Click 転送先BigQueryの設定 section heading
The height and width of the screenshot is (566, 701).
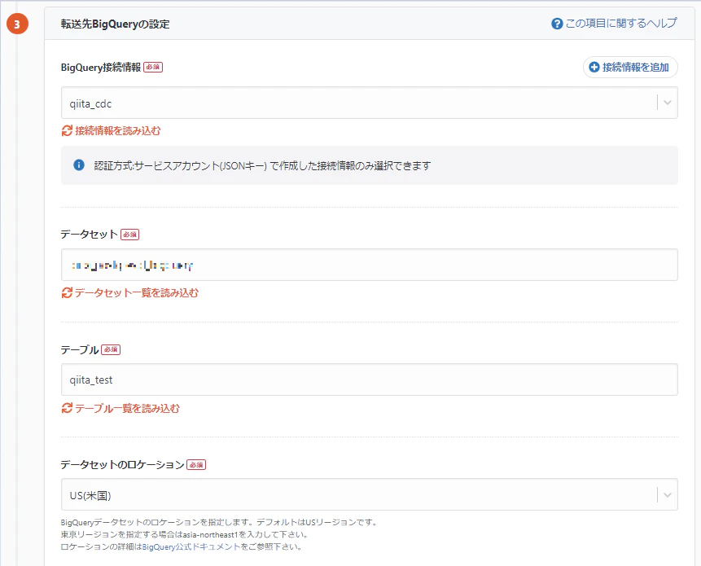pyautogui.click(x=116, y=24)
